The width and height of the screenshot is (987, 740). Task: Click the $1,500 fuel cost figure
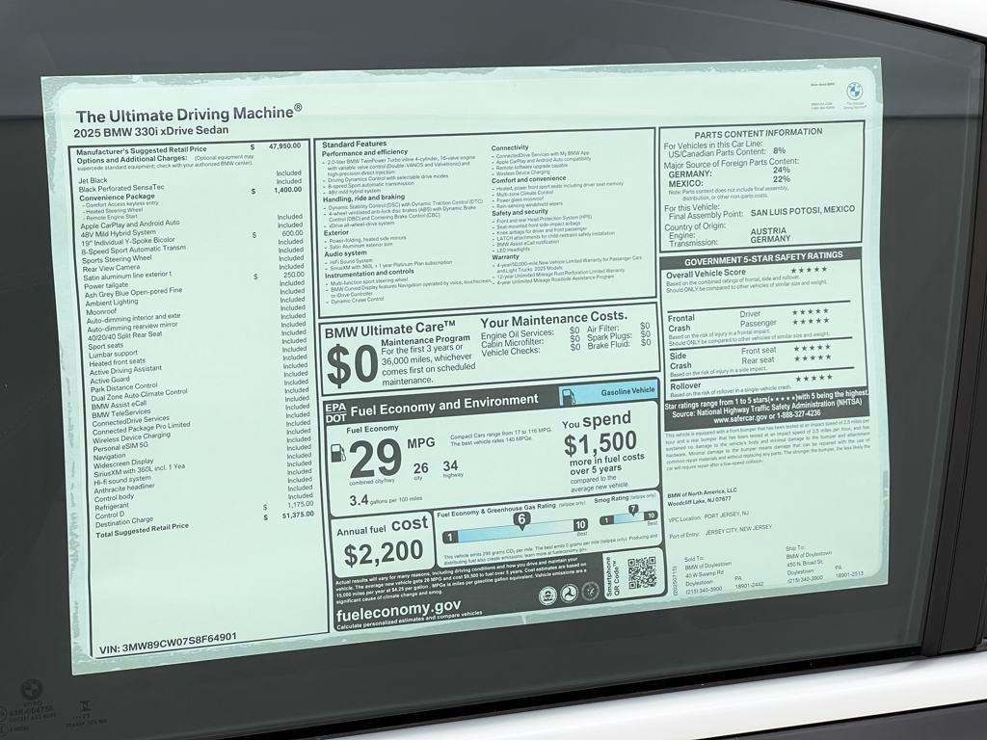point(600,443)
